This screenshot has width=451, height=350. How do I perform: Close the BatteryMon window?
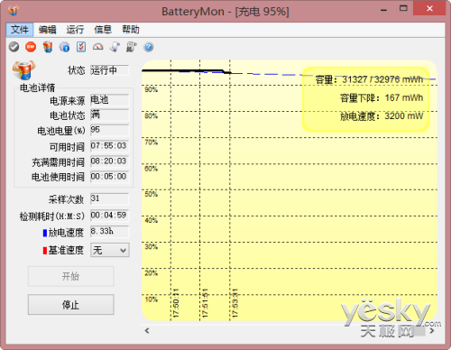tap(429, 9)
